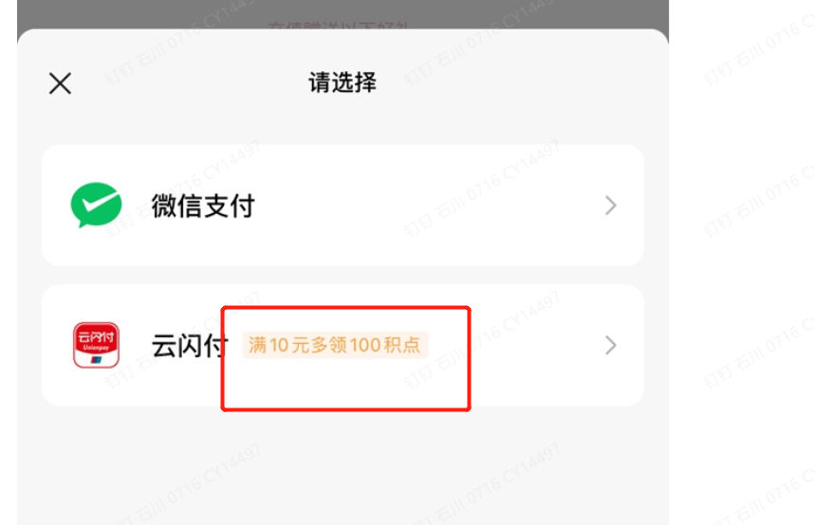Click the Unionpay text inside the red logo
The image size is (815, 525).
[x=96, y=348]
